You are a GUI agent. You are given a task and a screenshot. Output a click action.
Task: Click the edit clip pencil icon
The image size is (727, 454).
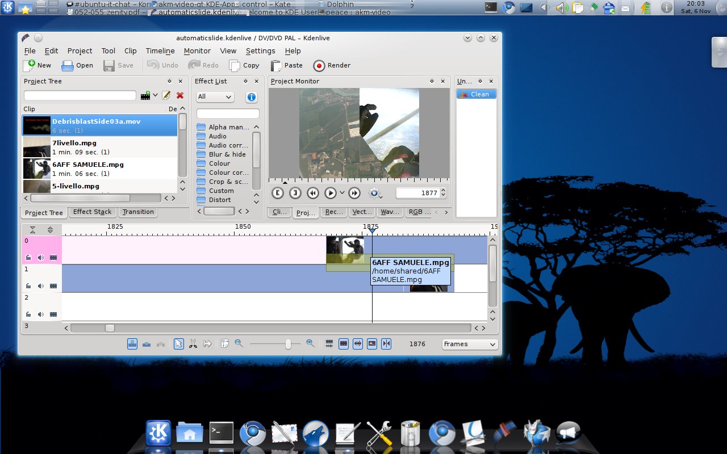click(166, 95)
